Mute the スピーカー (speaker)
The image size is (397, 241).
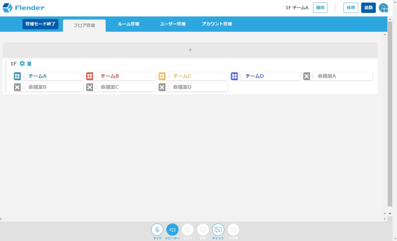[x=172, y=229]
